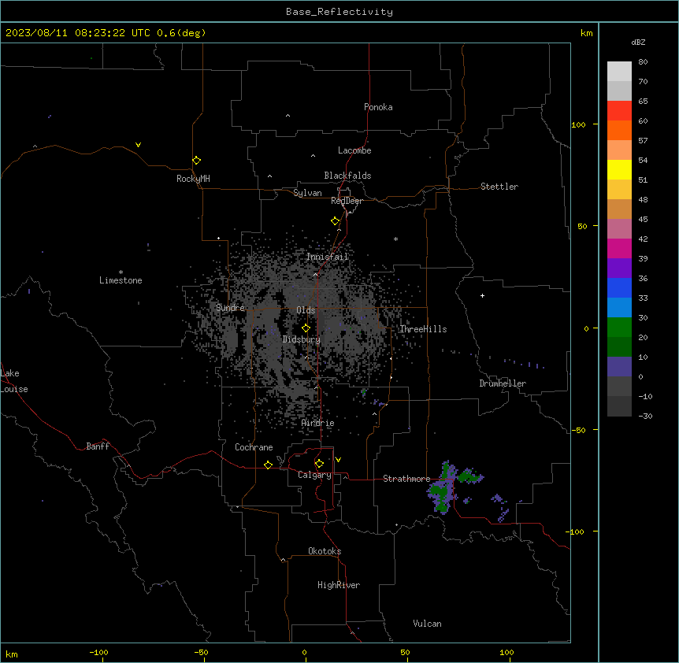
Task: Select the Innisfail label
Action: tap(327, 257)
